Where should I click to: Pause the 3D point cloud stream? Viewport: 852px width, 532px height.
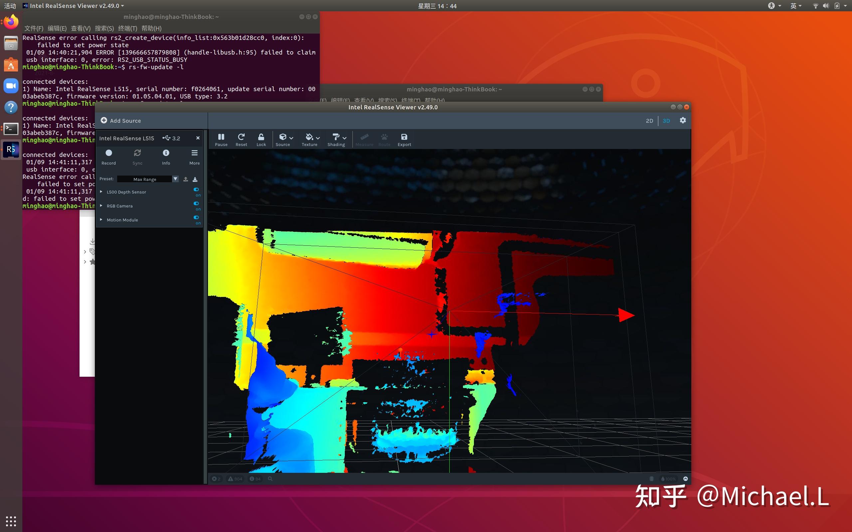221,139
